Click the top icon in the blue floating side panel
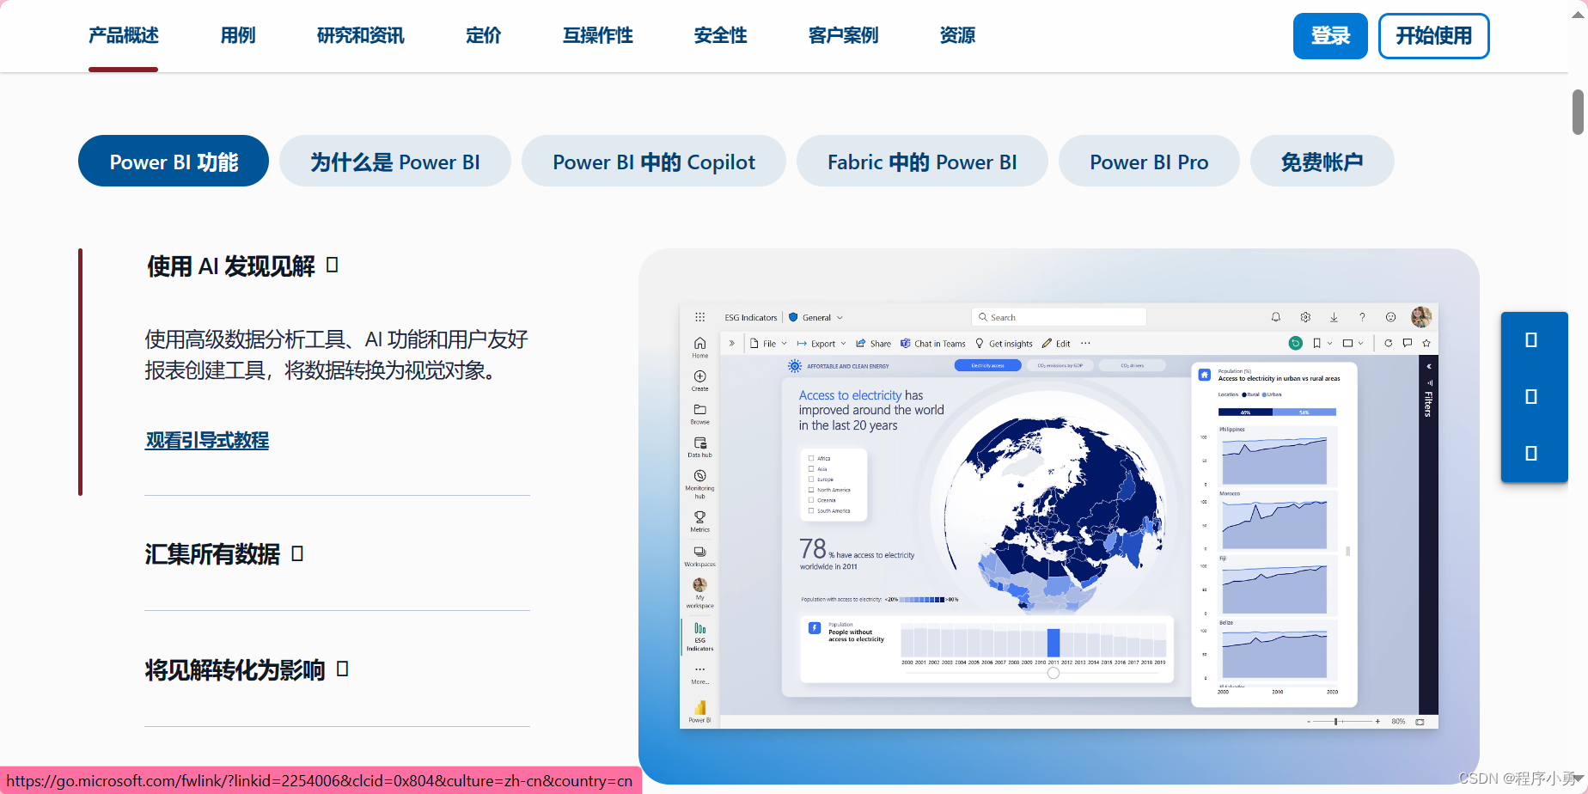This screenshot has width=1588, height=794. tap(1530, 340)
